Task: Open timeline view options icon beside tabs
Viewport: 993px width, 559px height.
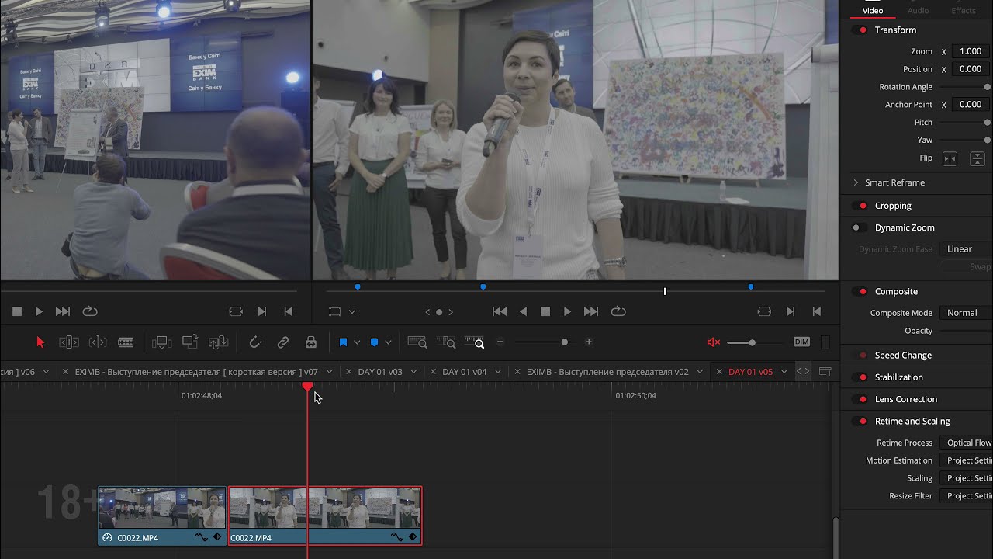Action: coord(825,372)
